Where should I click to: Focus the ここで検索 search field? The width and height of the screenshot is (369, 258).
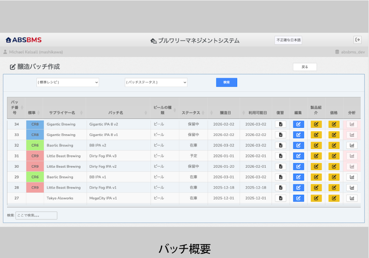[36, 216]
